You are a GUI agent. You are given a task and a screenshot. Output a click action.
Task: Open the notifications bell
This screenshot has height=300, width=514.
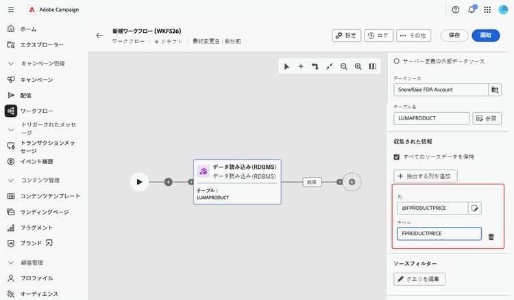472,10
